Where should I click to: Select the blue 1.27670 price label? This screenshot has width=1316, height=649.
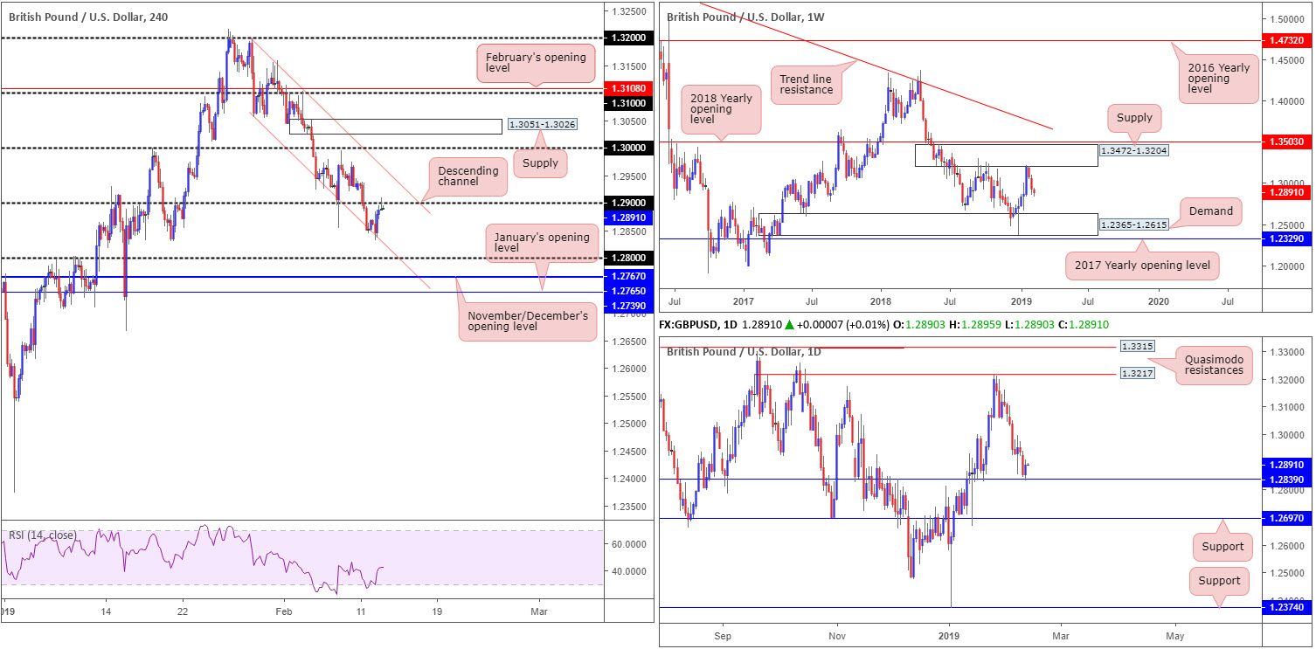631,277
